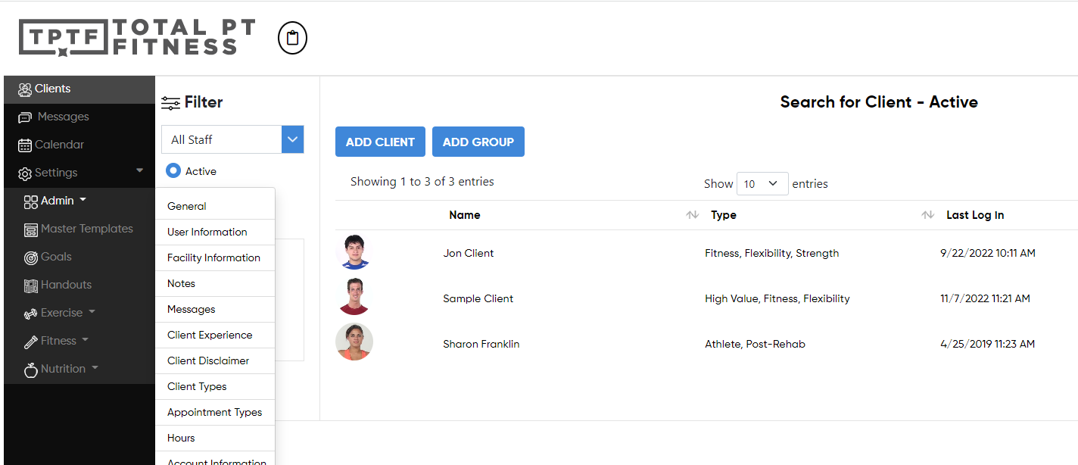This screenshot has width=1078, height=465.
Task: Open User Information menu entry
Action: pos(215,232)
